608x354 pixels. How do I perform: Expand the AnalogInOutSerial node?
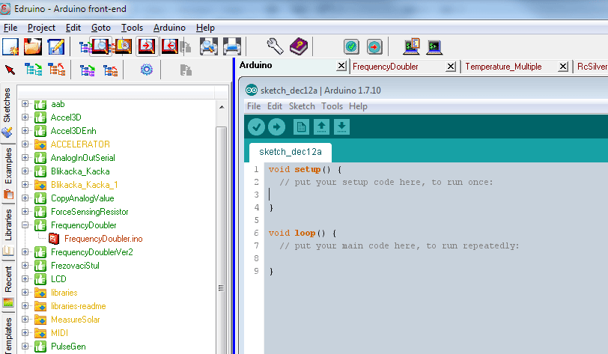pos(25,158)
